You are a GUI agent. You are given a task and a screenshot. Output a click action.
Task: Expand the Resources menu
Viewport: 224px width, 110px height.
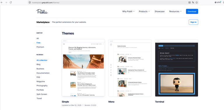tap(175, 11)
